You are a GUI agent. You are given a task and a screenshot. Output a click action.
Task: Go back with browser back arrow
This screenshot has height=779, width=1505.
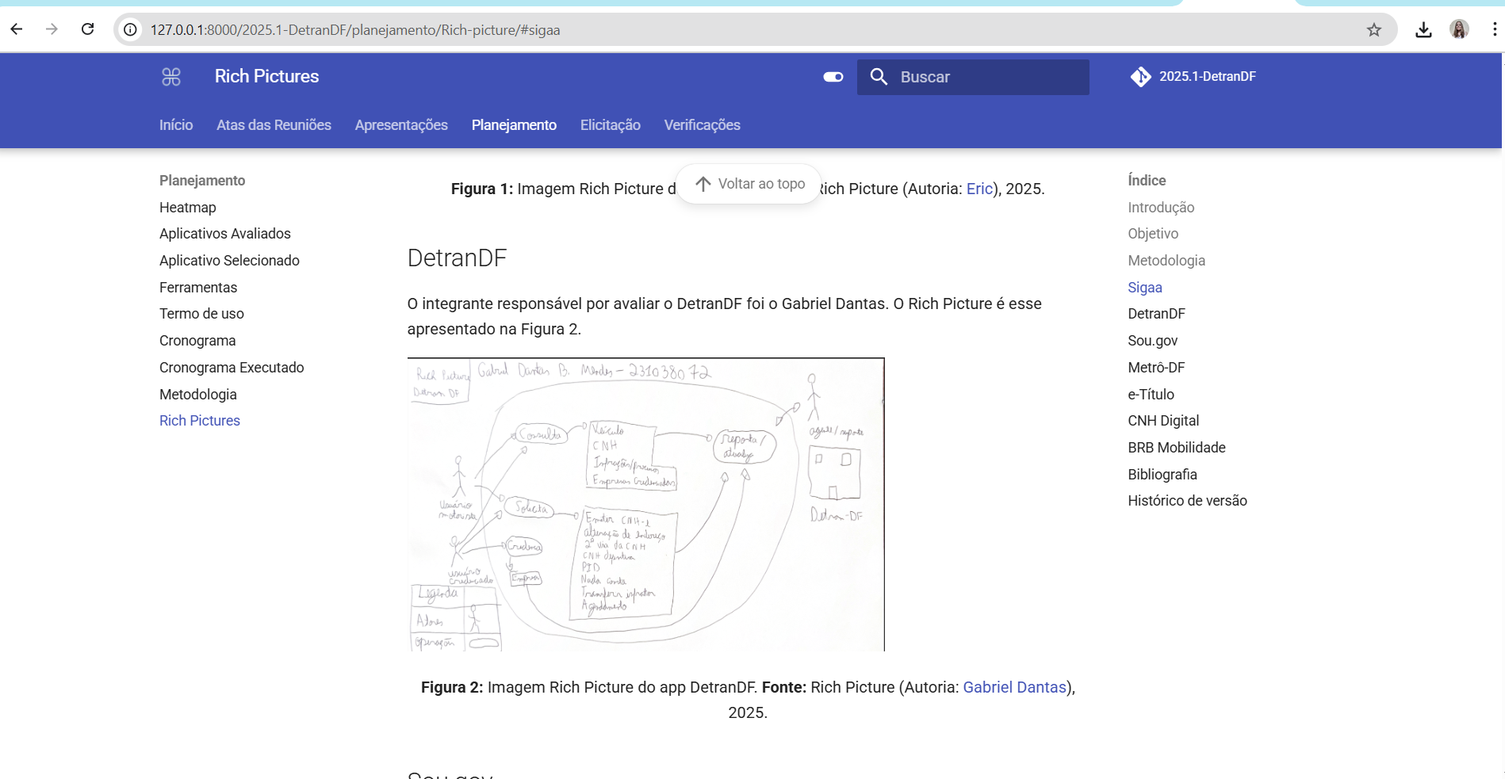click(x=17, y=29)
